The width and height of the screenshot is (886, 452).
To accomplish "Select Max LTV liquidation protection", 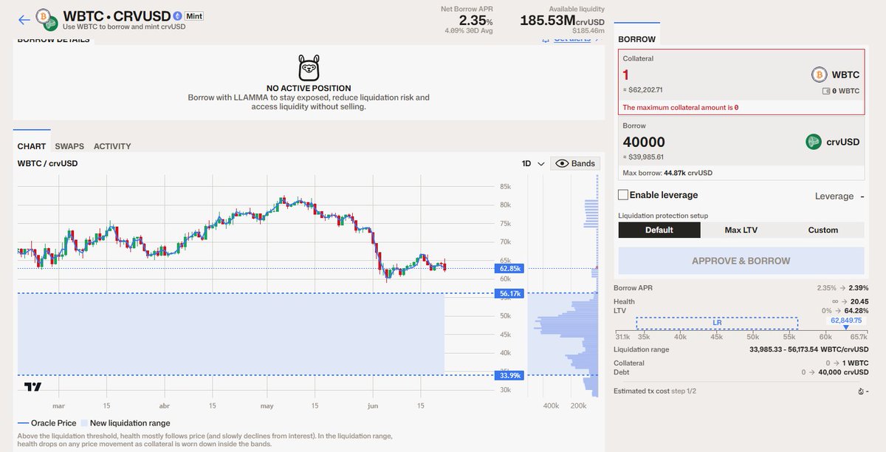I will [x=741, y=230].
